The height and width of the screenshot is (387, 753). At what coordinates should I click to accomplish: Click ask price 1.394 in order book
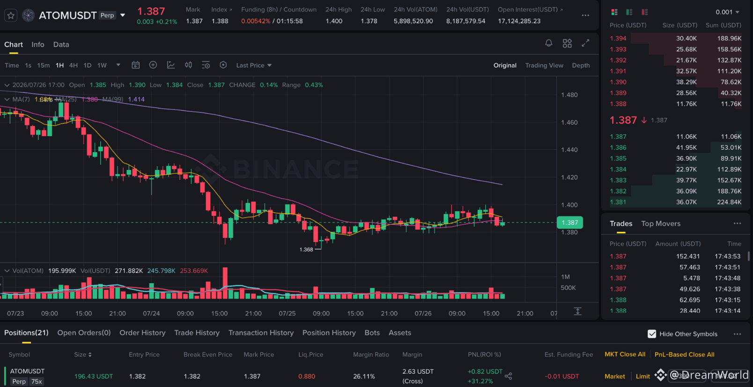click(618, 38)
